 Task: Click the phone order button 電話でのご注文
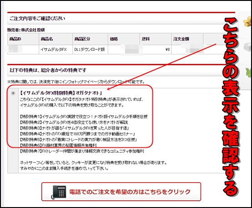(121, 192)
